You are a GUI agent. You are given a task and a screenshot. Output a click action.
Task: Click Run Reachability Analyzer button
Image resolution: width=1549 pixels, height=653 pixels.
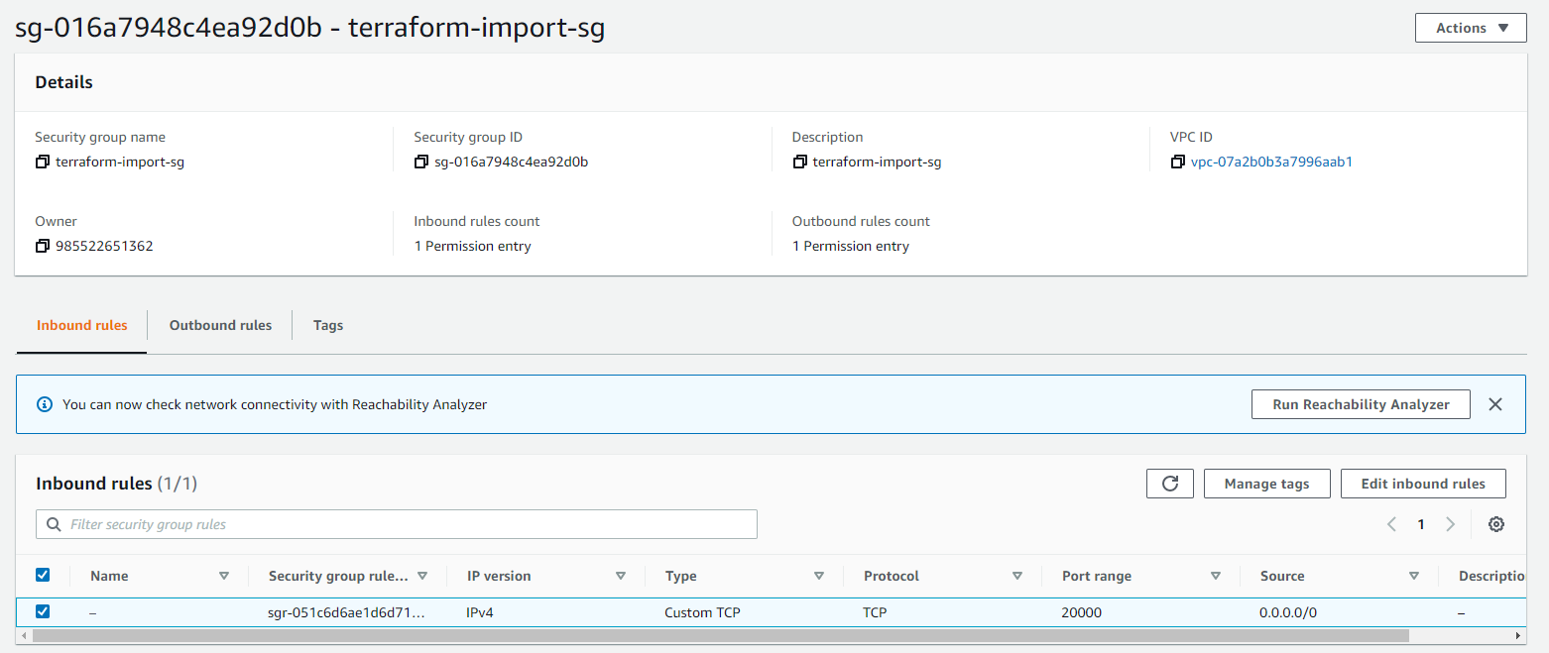coord(1361,404)
